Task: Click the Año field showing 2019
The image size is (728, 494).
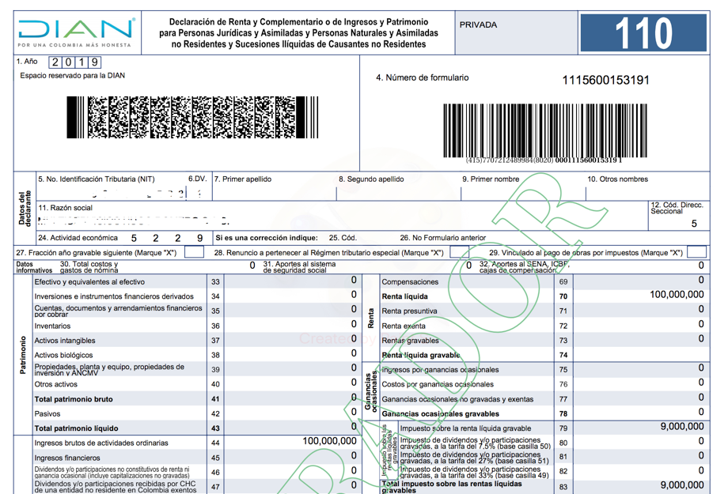Action: tap(74, 62)
